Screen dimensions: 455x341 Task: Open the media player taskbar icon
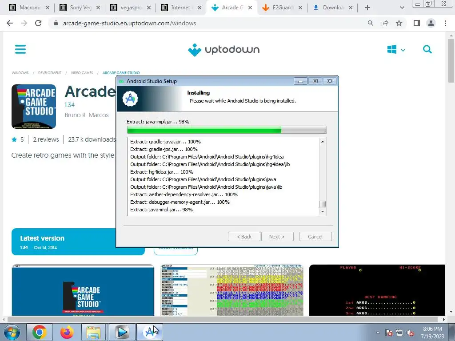pos(122,332)
